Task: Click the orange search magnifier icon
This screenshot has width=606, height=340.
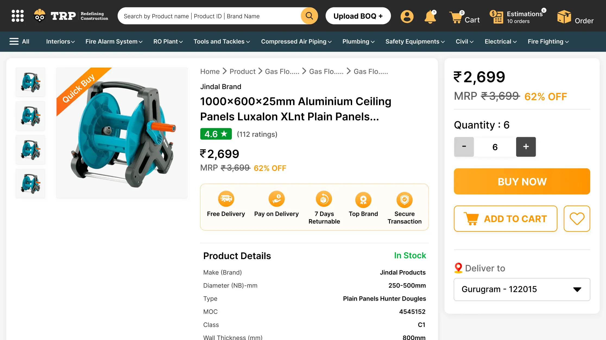Action: coord(309,16)
